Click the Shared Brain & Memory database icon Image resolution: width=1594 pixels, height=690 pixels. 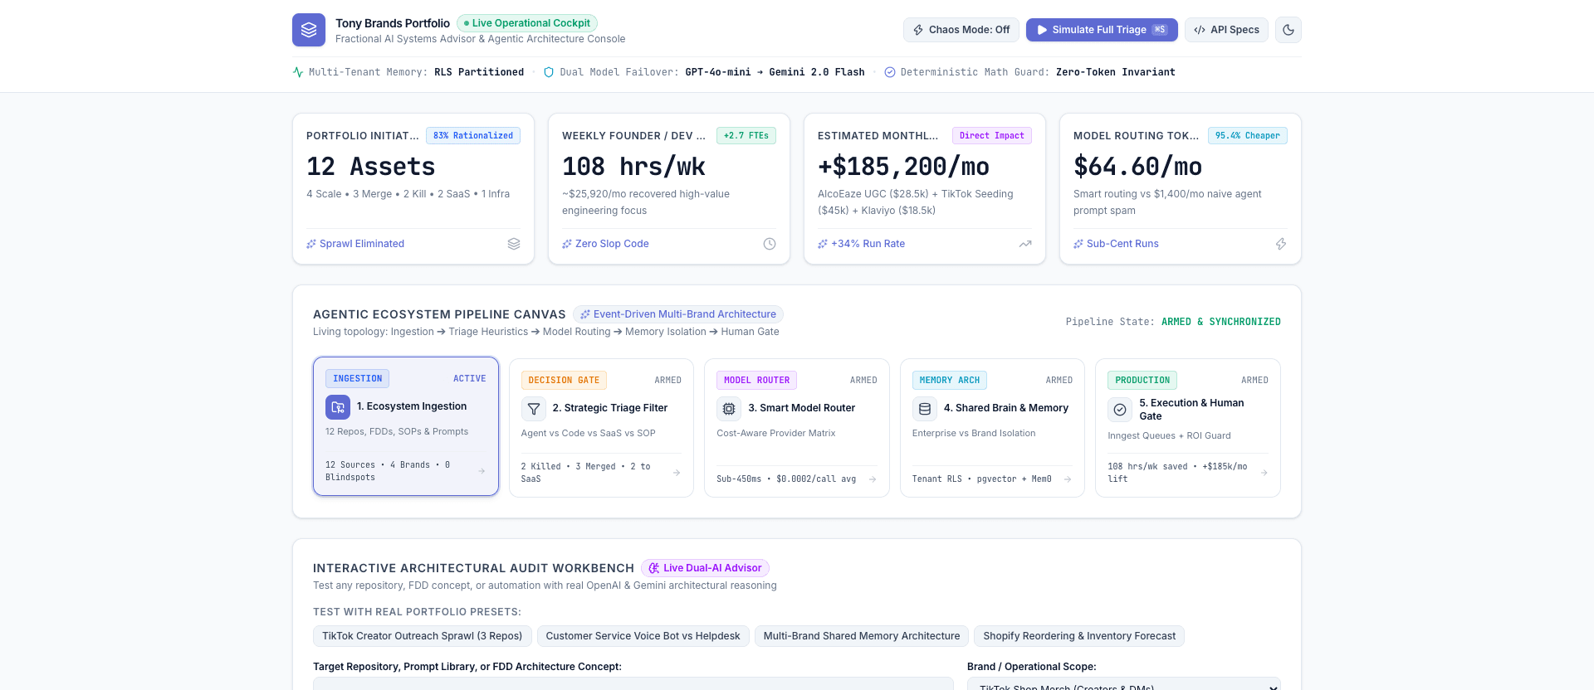[x=925, y=409]
